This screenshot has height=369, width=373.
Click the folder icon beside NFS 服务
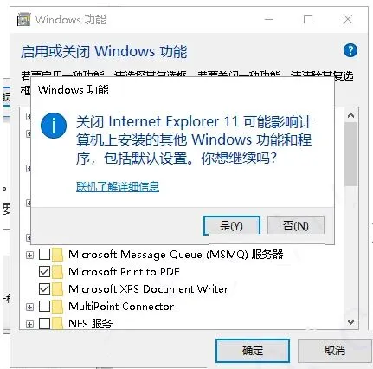click(57, 323)
